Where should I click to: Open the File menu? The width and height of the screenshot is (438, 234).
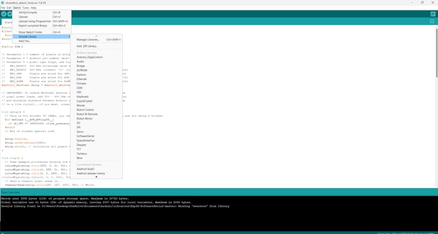[3, 8]
